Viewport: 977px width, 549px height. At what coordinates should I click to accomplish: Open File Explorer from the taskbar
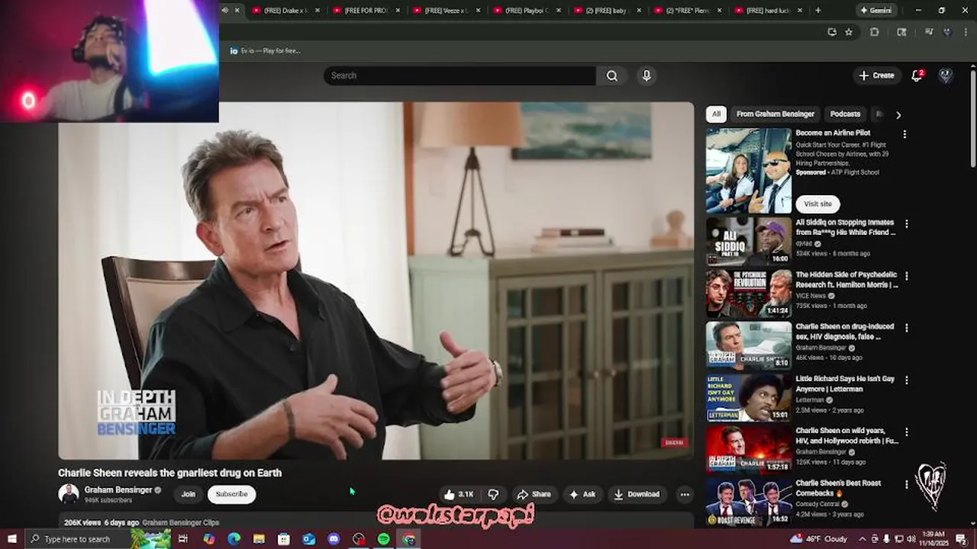tap(259, 539)
